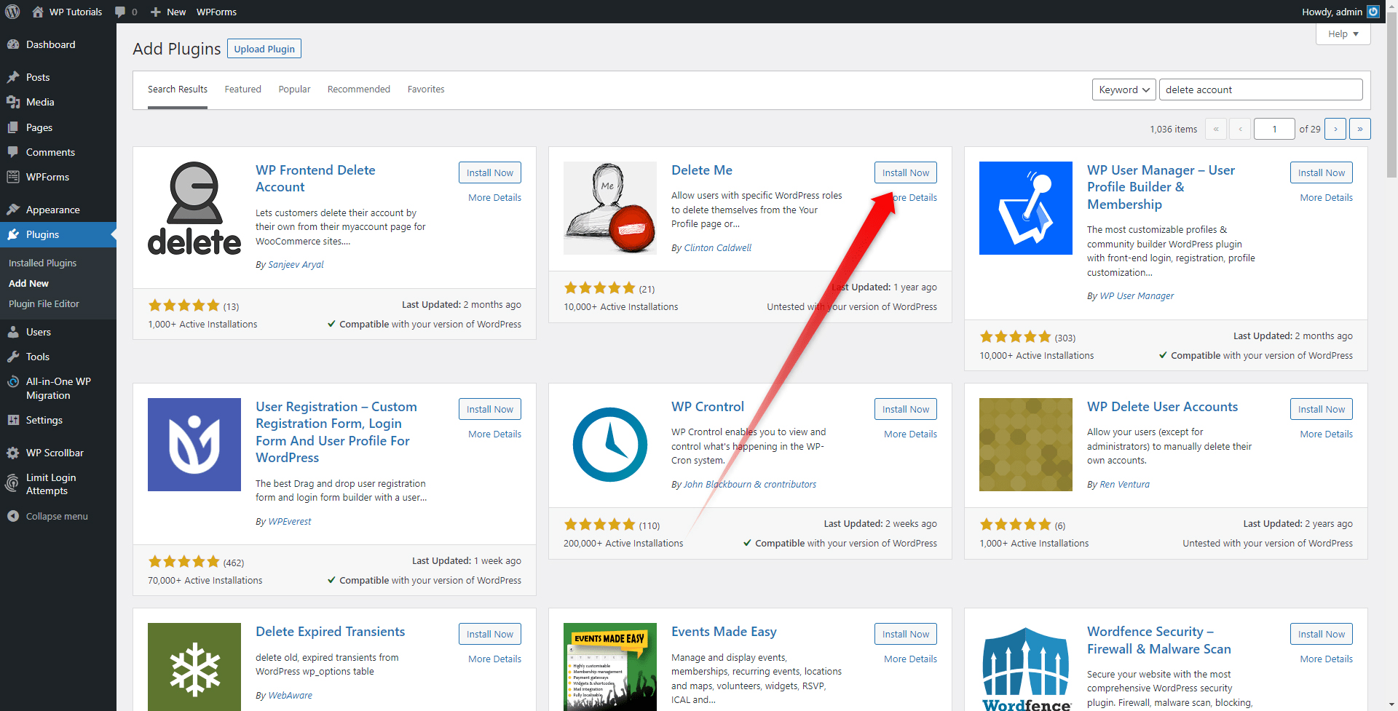1398x711 pixels.
Task: Install the WP Crontrol plugin
Action: point(906,409)
